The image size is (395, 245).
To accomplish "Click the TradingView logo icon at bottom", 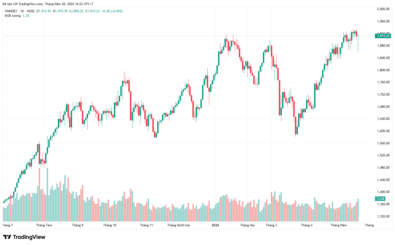I will pos(7,237).
